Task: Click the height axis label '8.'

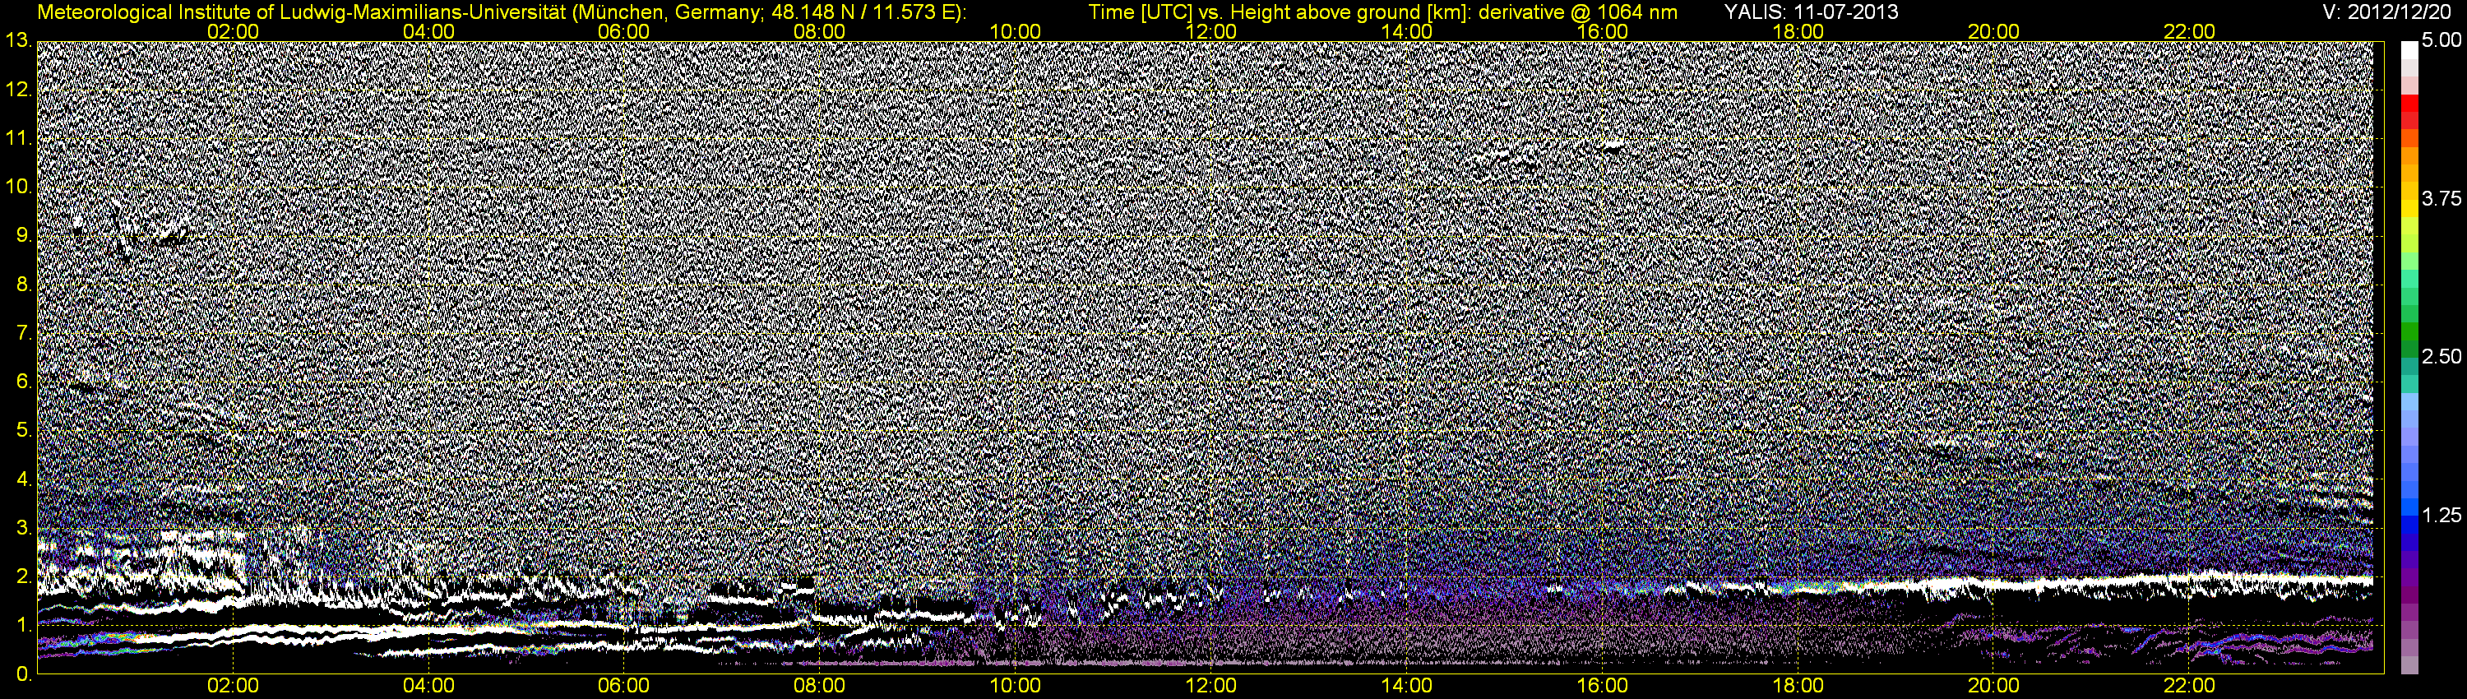Action: 23,285
